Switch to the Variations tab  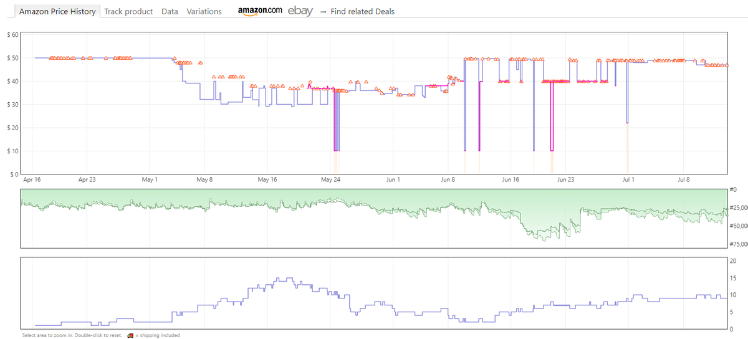point(204,11)
